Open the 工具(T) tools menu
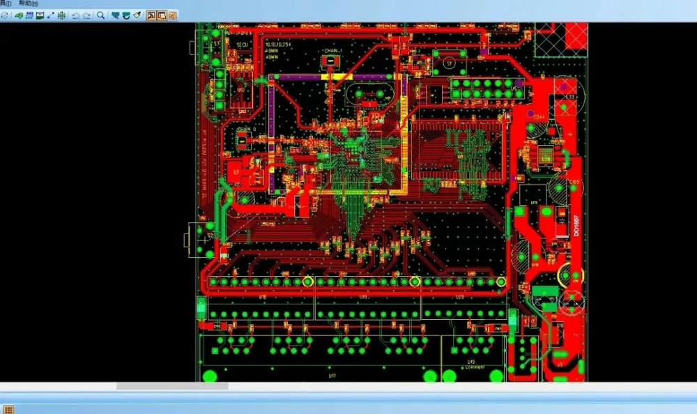The height and width of the screenshot is (414, 697). pyautogui.click(x=6, y=3)
